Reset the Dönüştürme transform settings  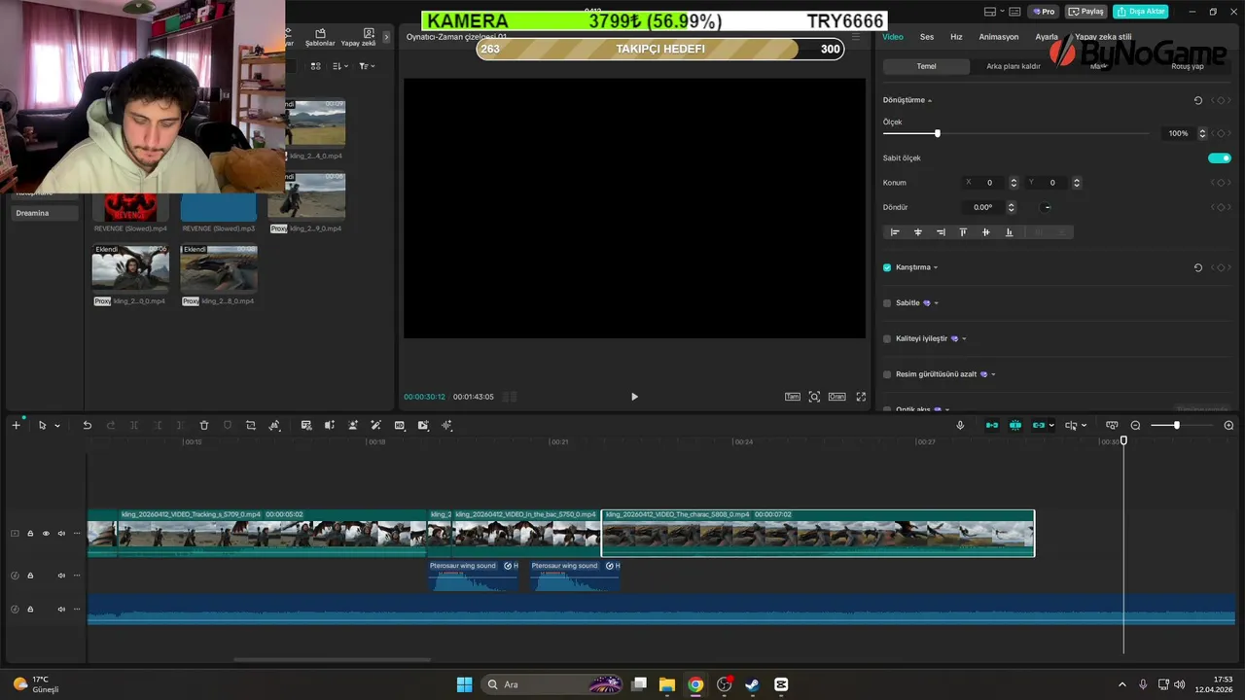[x=1198, y=100]
